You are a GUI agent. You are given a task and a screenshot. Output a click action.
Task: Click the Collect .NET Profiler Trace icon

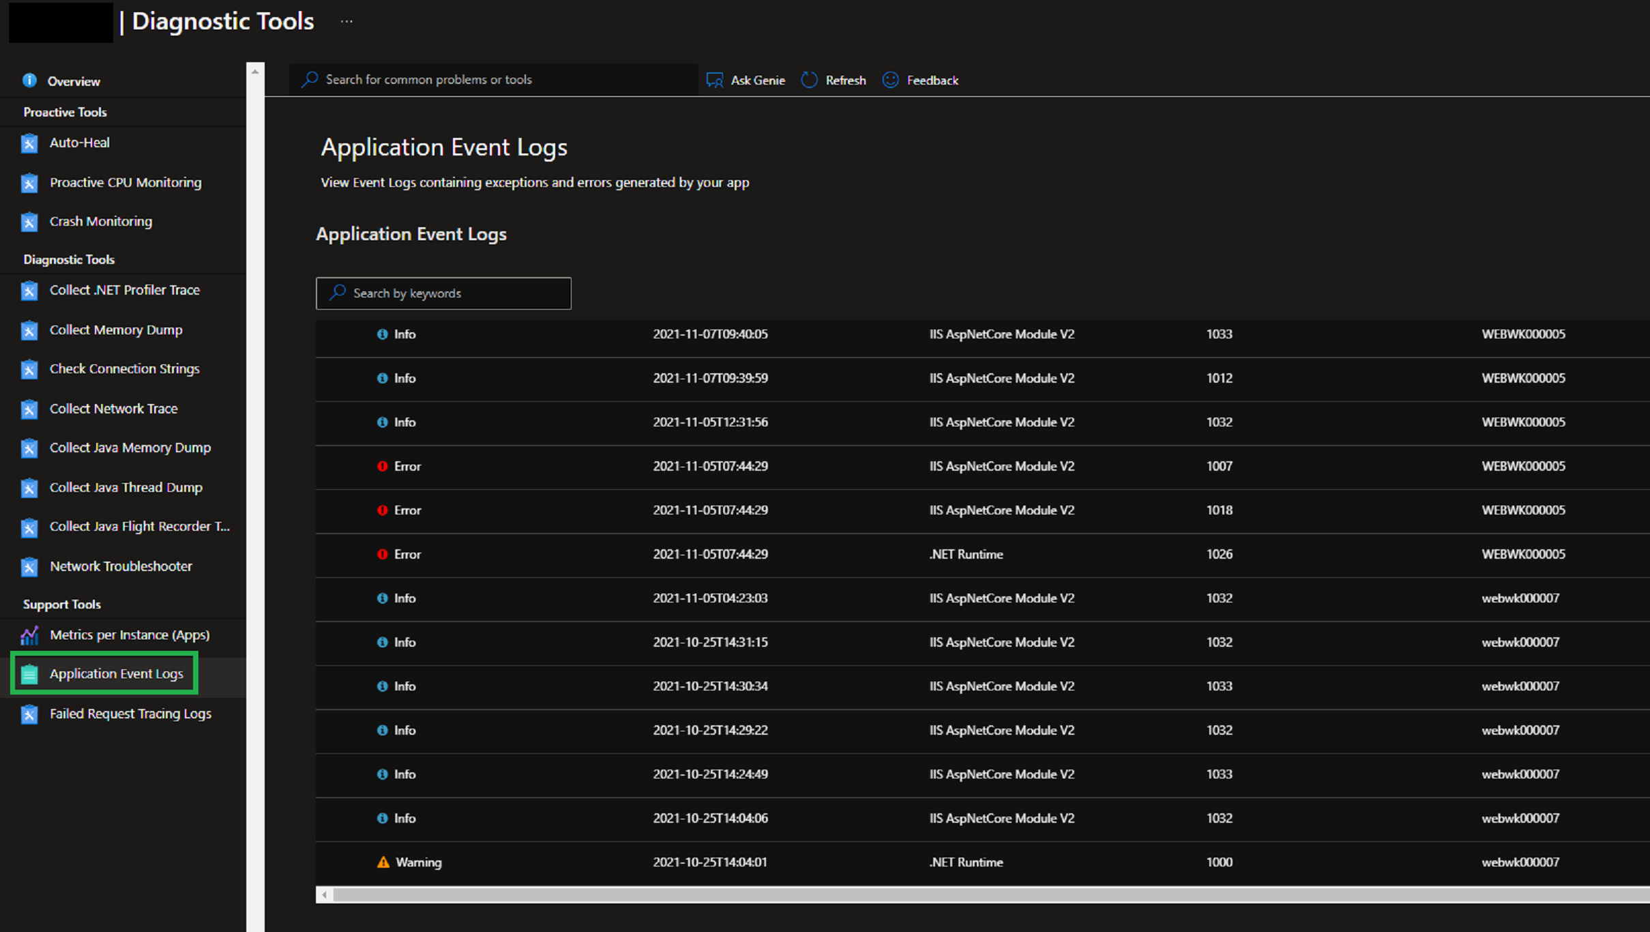[29, 291]
